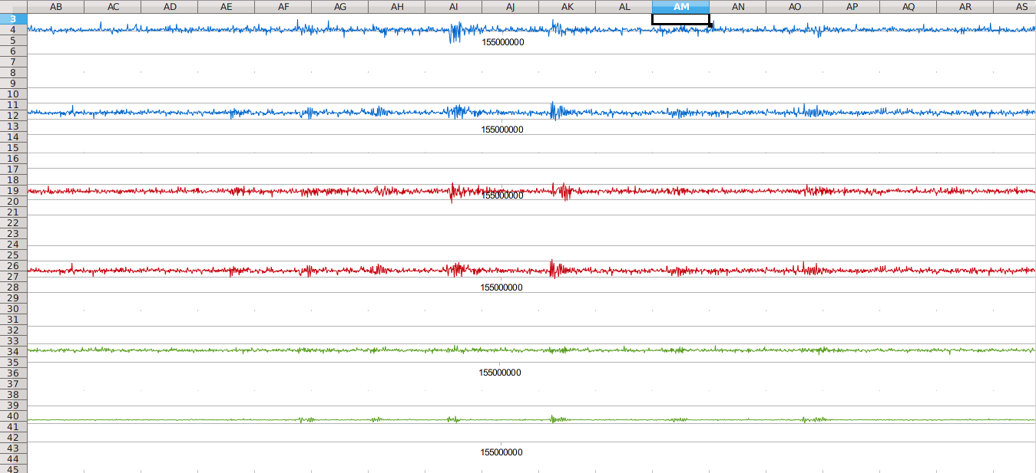Click the highlighted AM column header
The height and width of the screenshot is (473, 1036).
(680, 6)
